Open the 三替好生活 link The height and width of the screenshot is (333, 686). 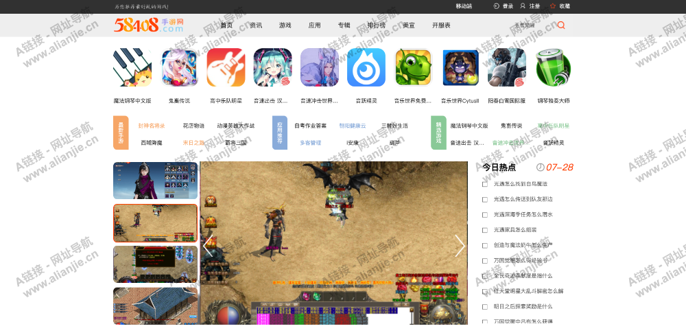coord(394,126)
